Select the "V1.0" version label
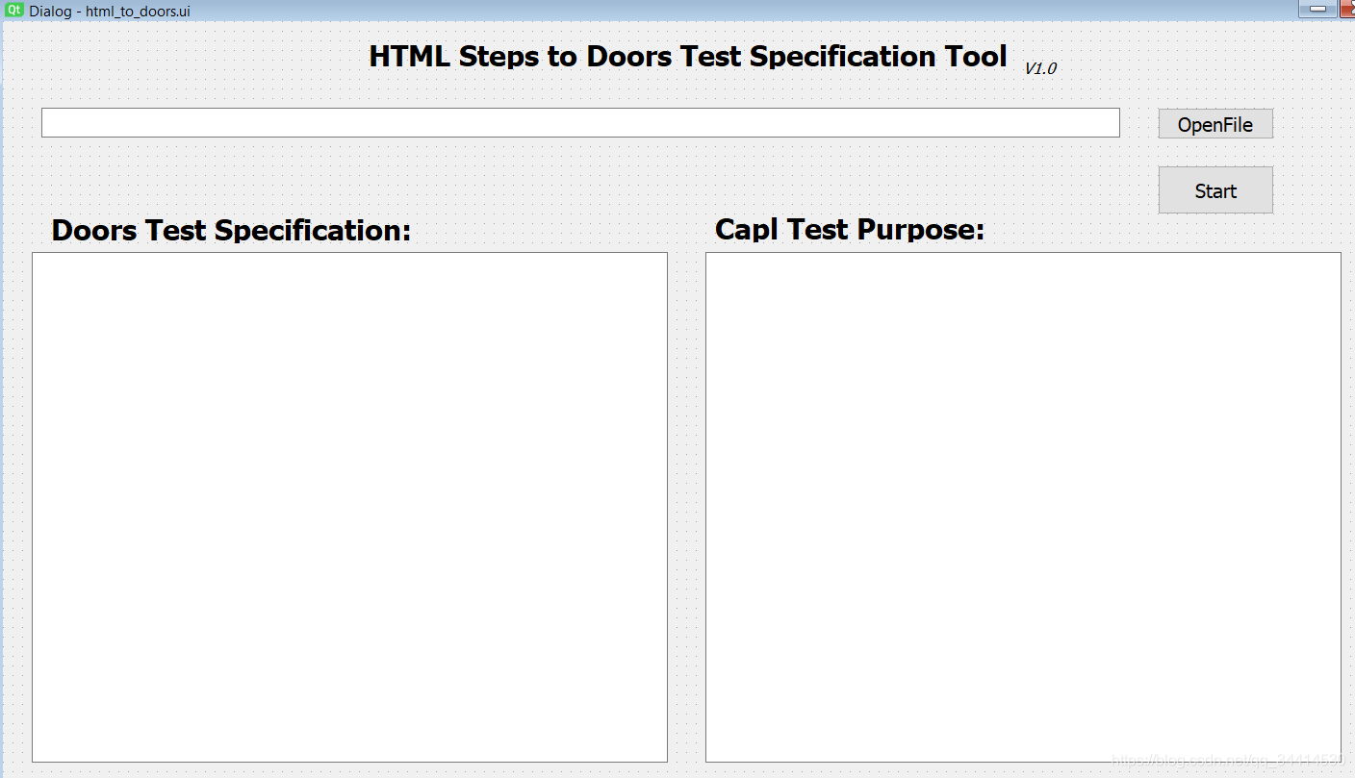This screenshot has width=1355, height=778. click(x=1040, y=68)
